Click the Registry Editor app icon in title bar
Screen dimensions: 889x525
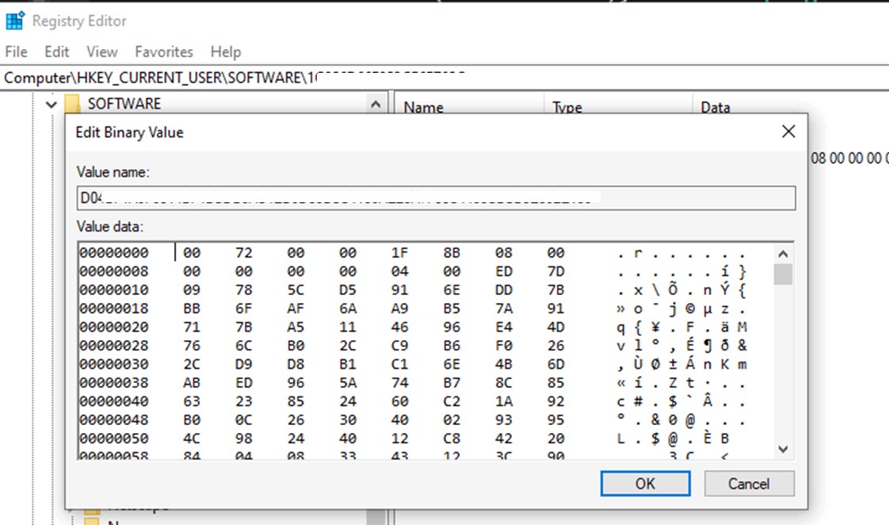pyautogui.click(x=15, y=21)
